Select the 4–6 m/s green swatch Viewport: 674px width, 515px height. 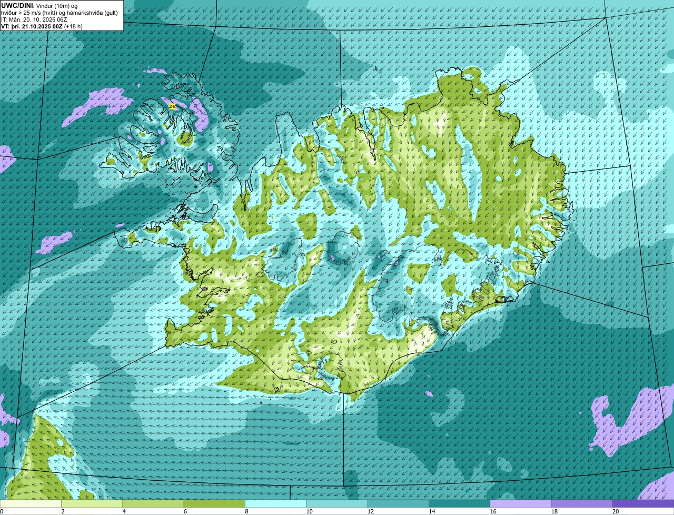coord(153,504)
